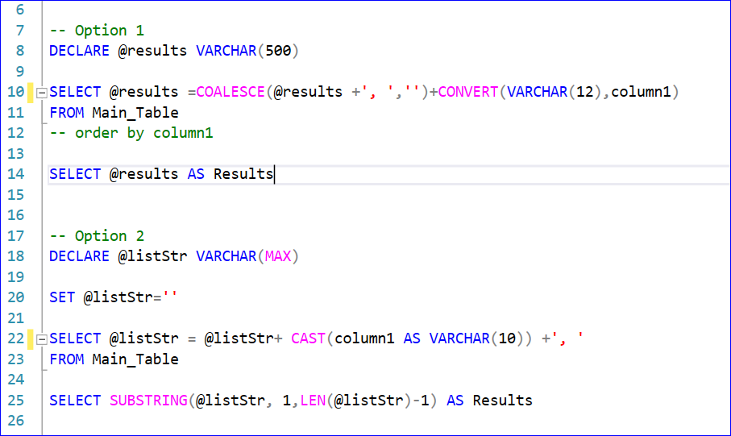Collapse the SELECT block at line 10
The width and height of the screenshot is (731, 436).
(x=41, y=93)
